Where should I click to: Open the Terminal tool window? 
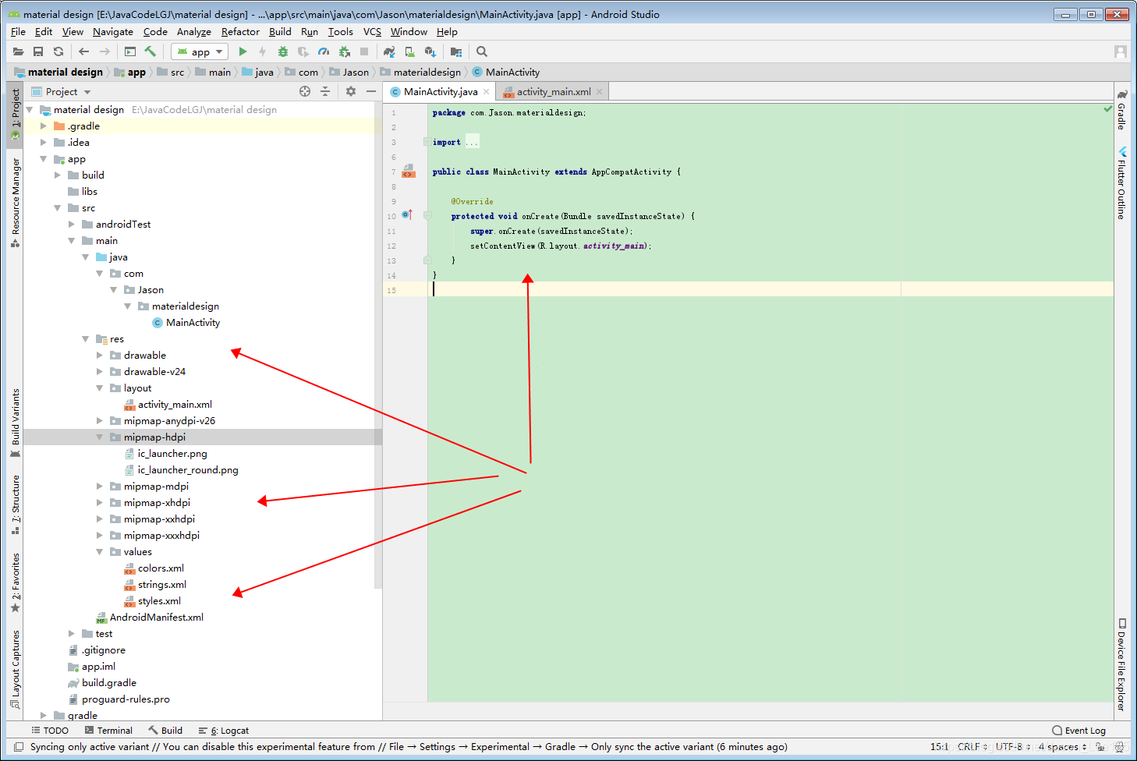tap(108, 731)
